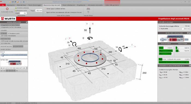Toggle A2 Acciaio inox option
This screenshot has height=104, width=191.
(5, 43)
